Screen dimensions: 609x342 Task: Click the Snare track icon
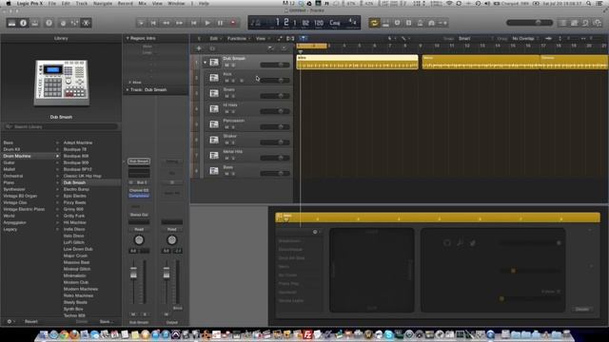click(214, 93)
